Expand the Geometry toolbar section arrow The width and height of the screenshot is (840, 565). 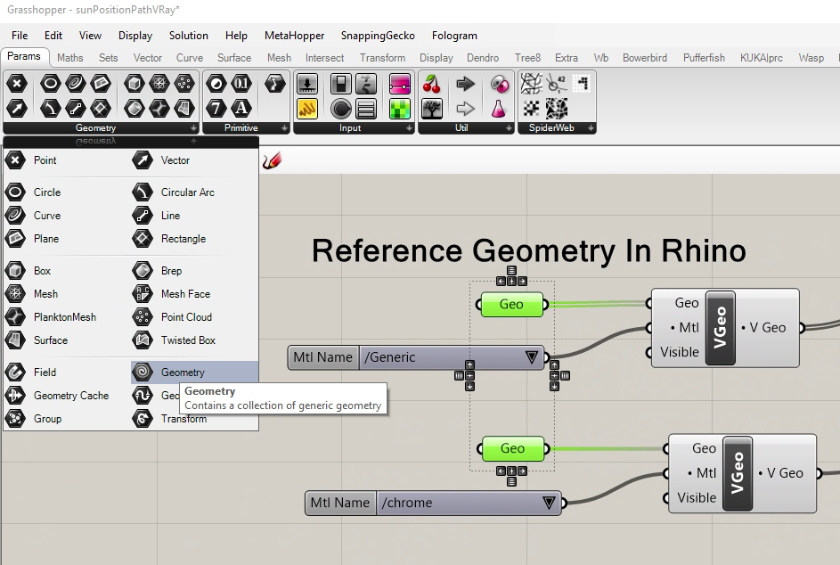pyautogui.click(x=192, y=127)
